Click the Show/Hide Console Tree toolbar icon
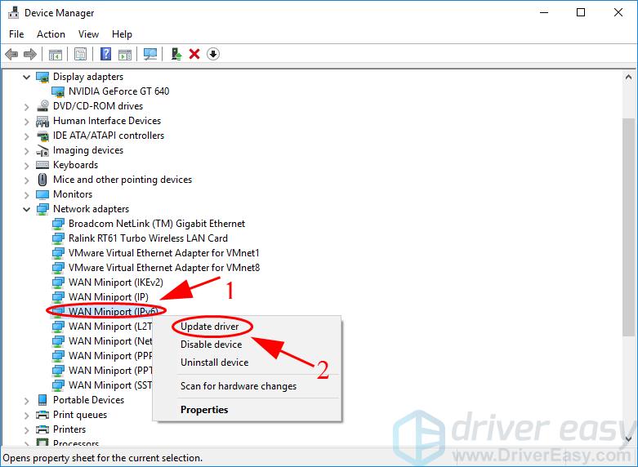The width and height of the screenshot is (638, 467). [x=56, y=55]
